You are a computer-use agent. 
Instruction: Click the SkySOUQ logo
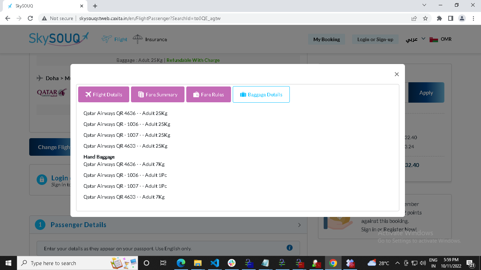pos(59,39)
